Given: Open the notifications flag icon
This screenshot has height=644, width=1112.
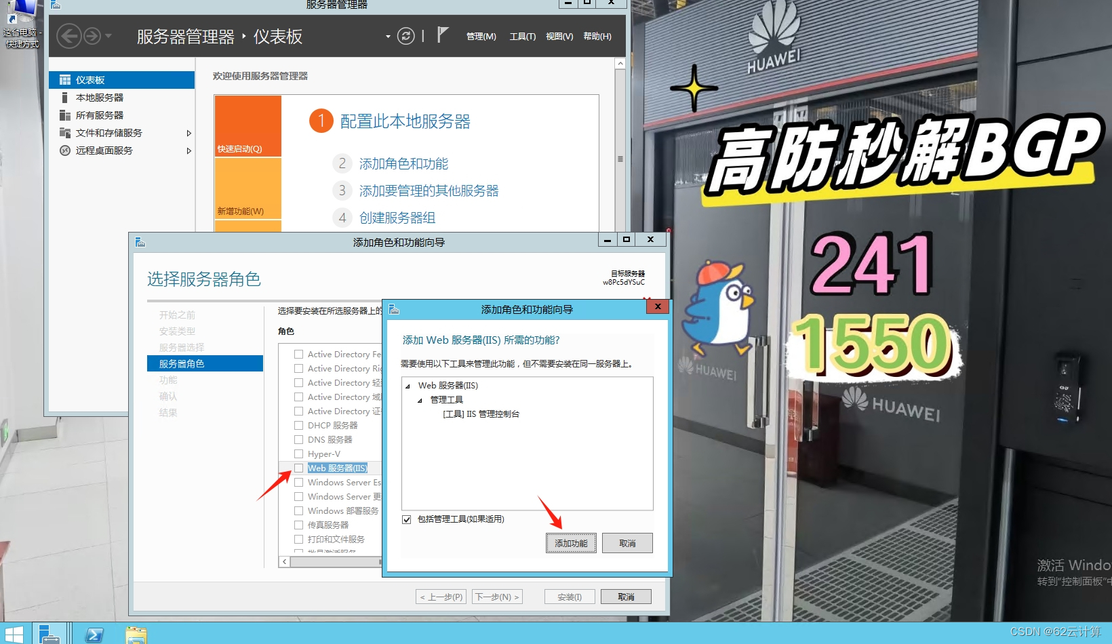Looking at the screenshot, I should click(x=443, y=35).
